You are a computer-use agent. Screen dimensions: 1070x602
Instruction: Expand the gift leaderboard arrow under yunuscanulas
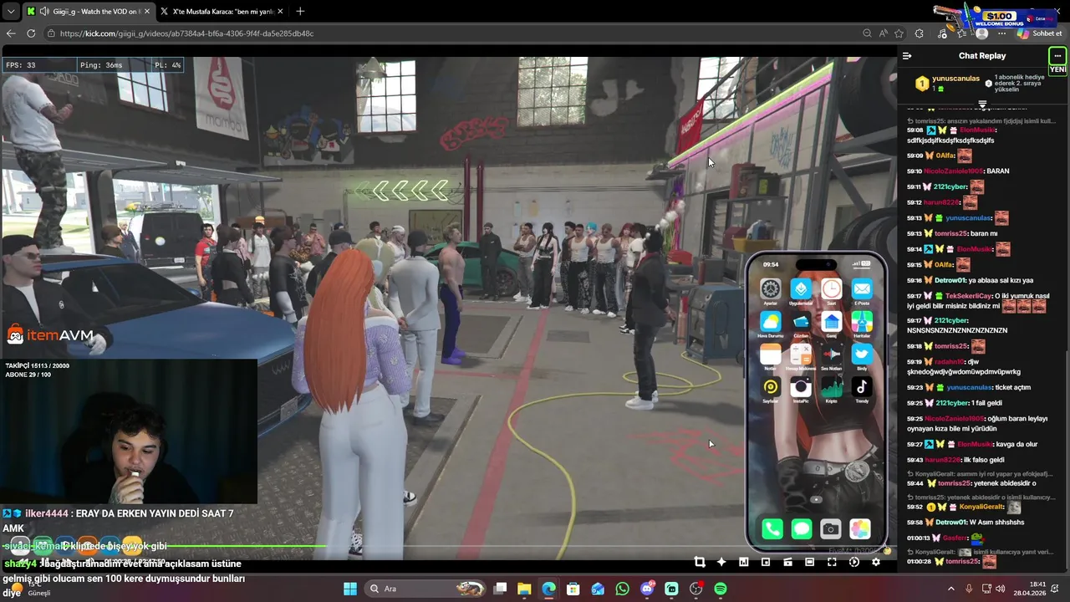click(x=982, y=104)
